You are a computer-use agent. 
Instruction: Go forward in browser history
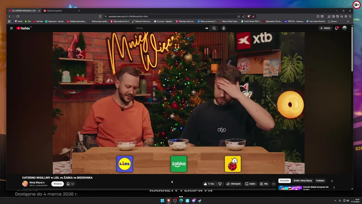(14, 16)
